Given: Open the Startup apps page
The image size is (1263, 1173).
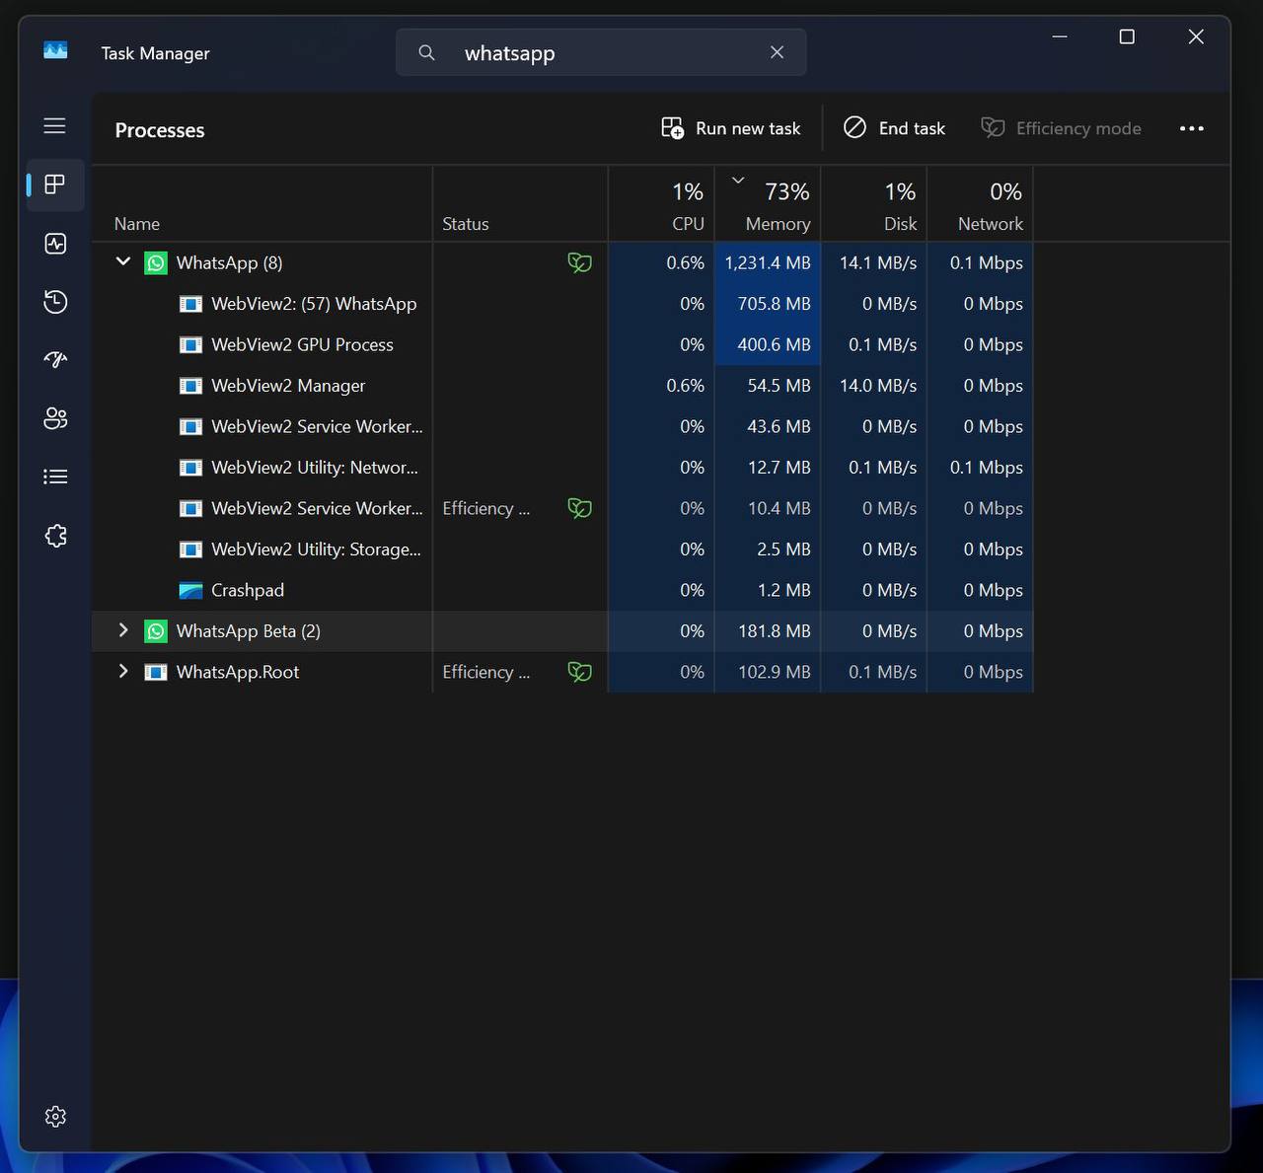Looking at the screenshot, I should [55, 360].
